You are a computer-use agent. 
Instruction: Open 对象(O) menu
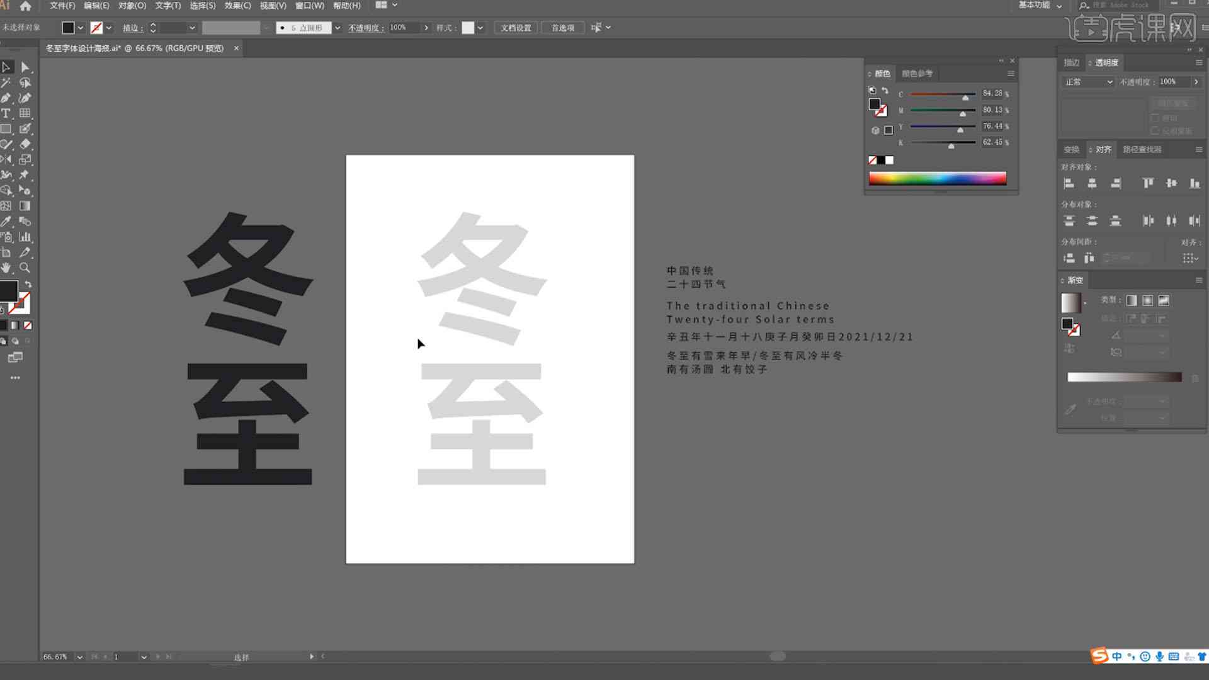point(132,6)
